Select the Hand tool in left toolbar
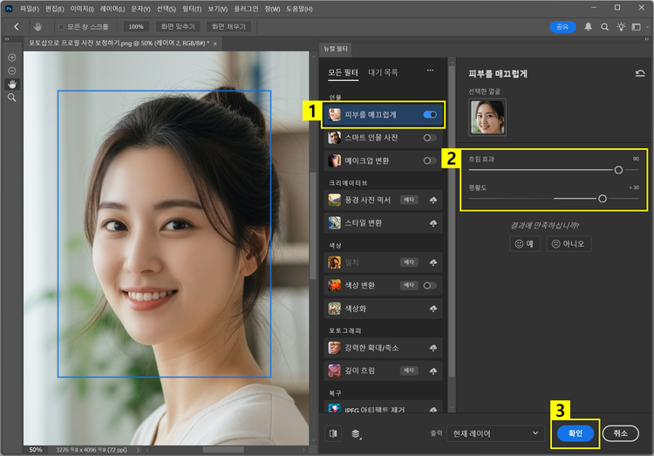Image resolution: width=654 pixels, height=456 pixels. coord(12,84)
